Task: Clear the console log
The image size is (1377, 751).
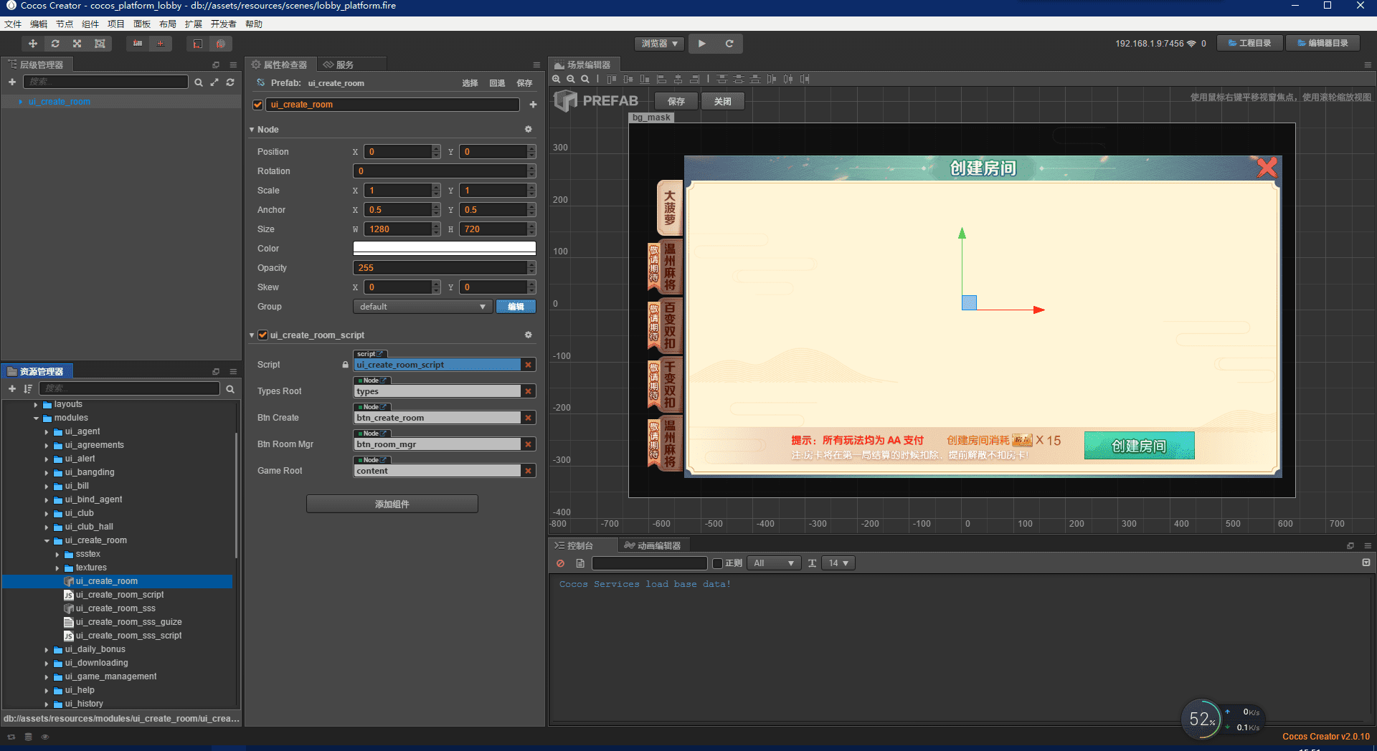Action: (x=561, y=563)
